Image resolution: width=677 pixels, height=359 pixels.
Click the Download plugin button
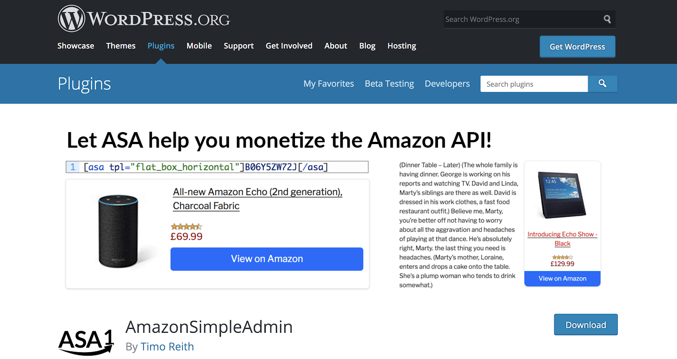[x=586, y=325]
